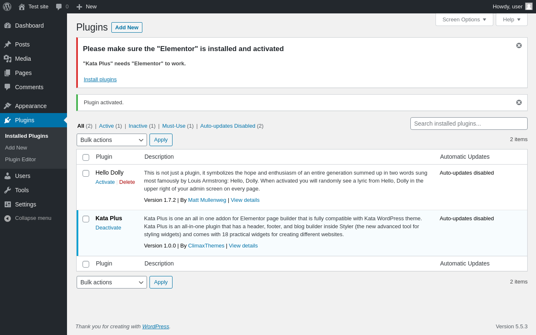Open the comments bubble in admin bar

[59, 7]
